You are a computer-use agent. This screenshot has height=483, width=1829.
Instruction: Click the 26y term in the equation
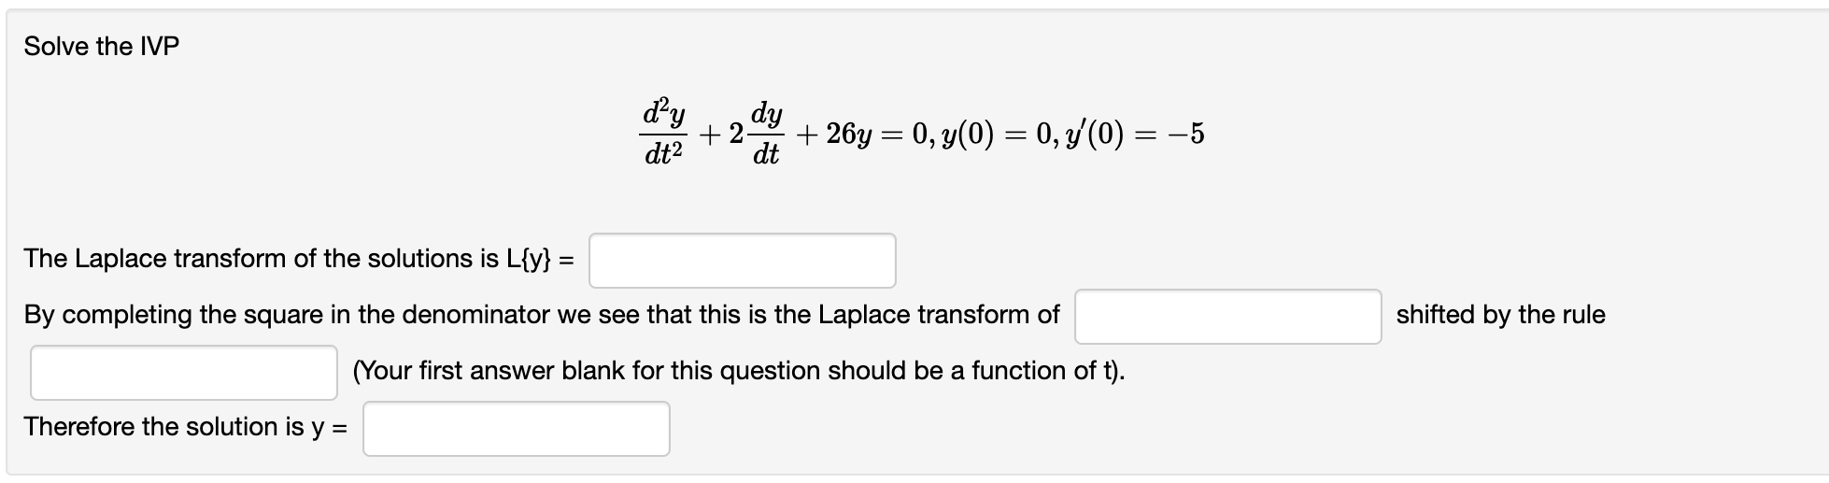click(x=849, y=135)
